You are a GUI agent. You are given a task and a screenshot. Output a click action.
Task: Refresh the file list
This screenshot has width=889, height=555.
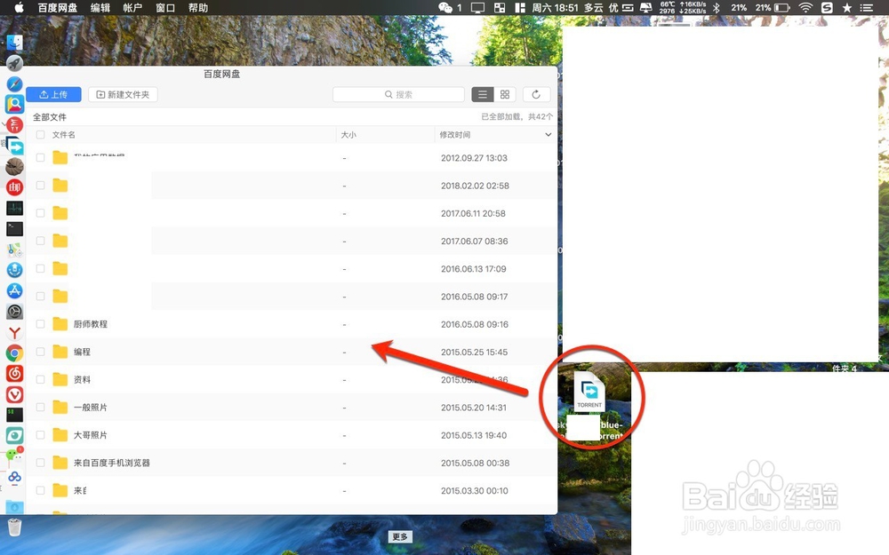coord(536,95)
